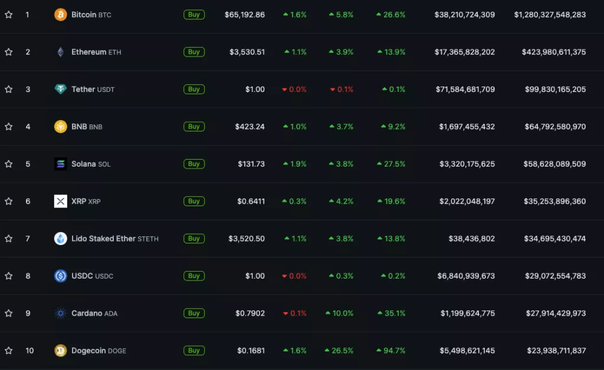Click Cardano price $0.7902

click(x=250, y=313)
